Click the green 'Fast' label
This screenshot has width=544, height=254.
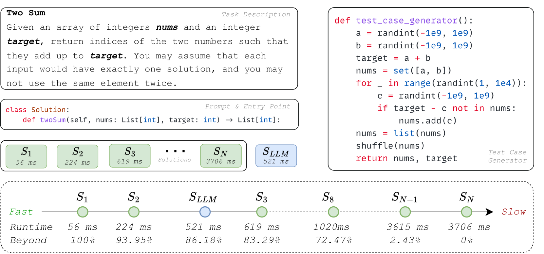(x=21, y=212)
